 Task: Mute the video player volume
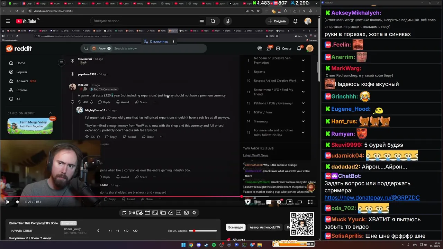(17, 202)
